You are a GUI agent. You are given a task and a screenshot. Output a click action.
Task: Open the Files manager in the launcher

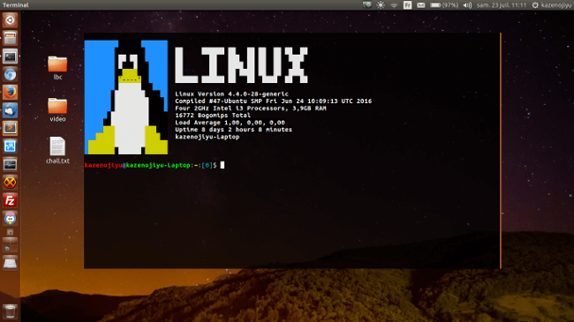tap(10, 38)
